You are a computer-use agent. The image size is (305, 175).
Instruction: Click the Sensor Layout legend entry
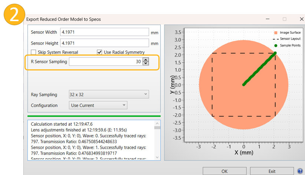pos(287,39)
